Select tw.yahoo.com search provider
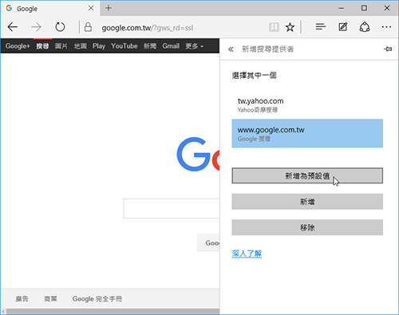Viewport: 399px width, 315px height. 307,105
